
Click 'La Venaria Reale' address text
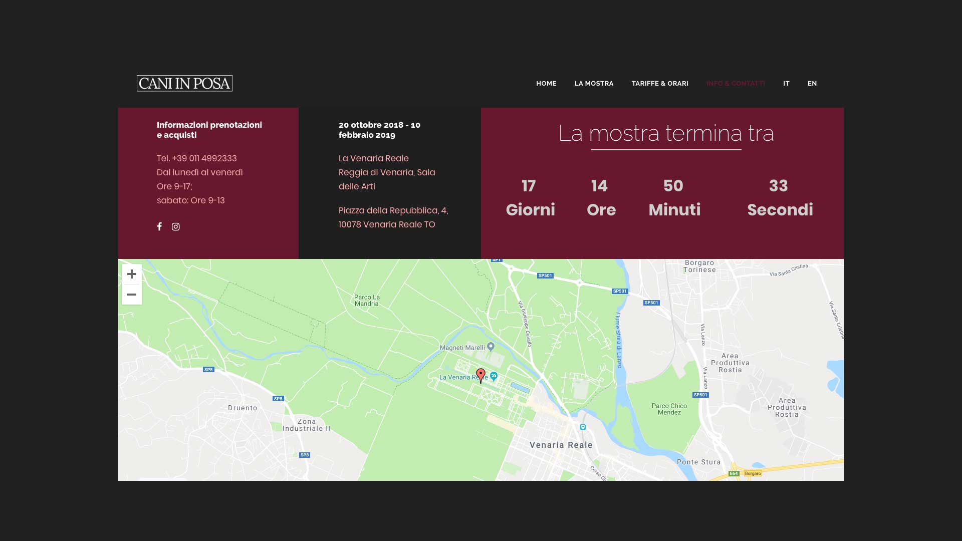pos(374,158)
